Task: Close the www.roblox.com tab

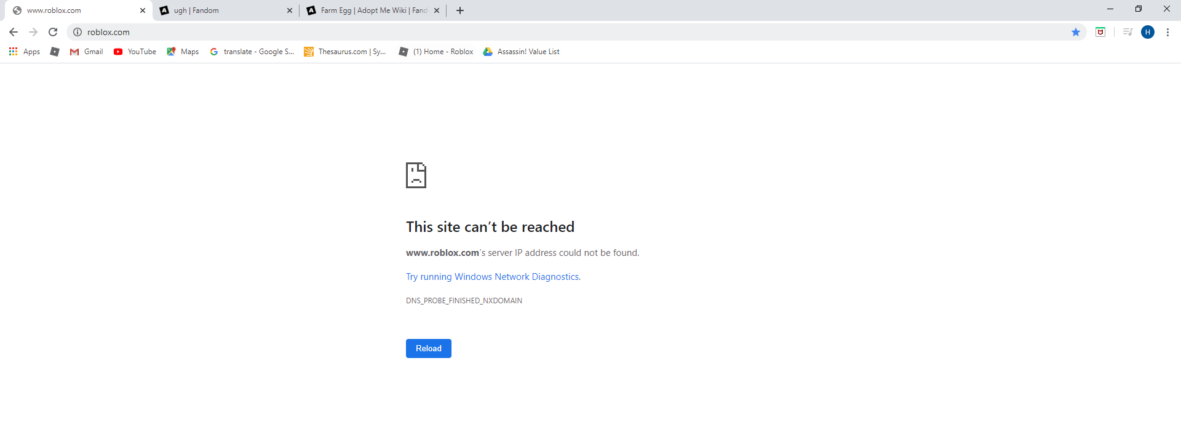Action: click(143, 10)
